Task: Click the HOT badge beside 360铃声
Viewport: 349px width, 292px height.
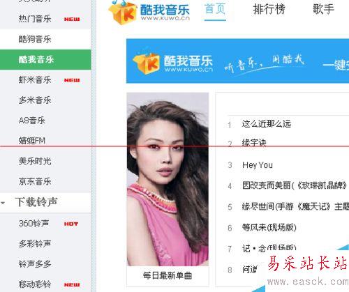Action: (x=71, y=224)
